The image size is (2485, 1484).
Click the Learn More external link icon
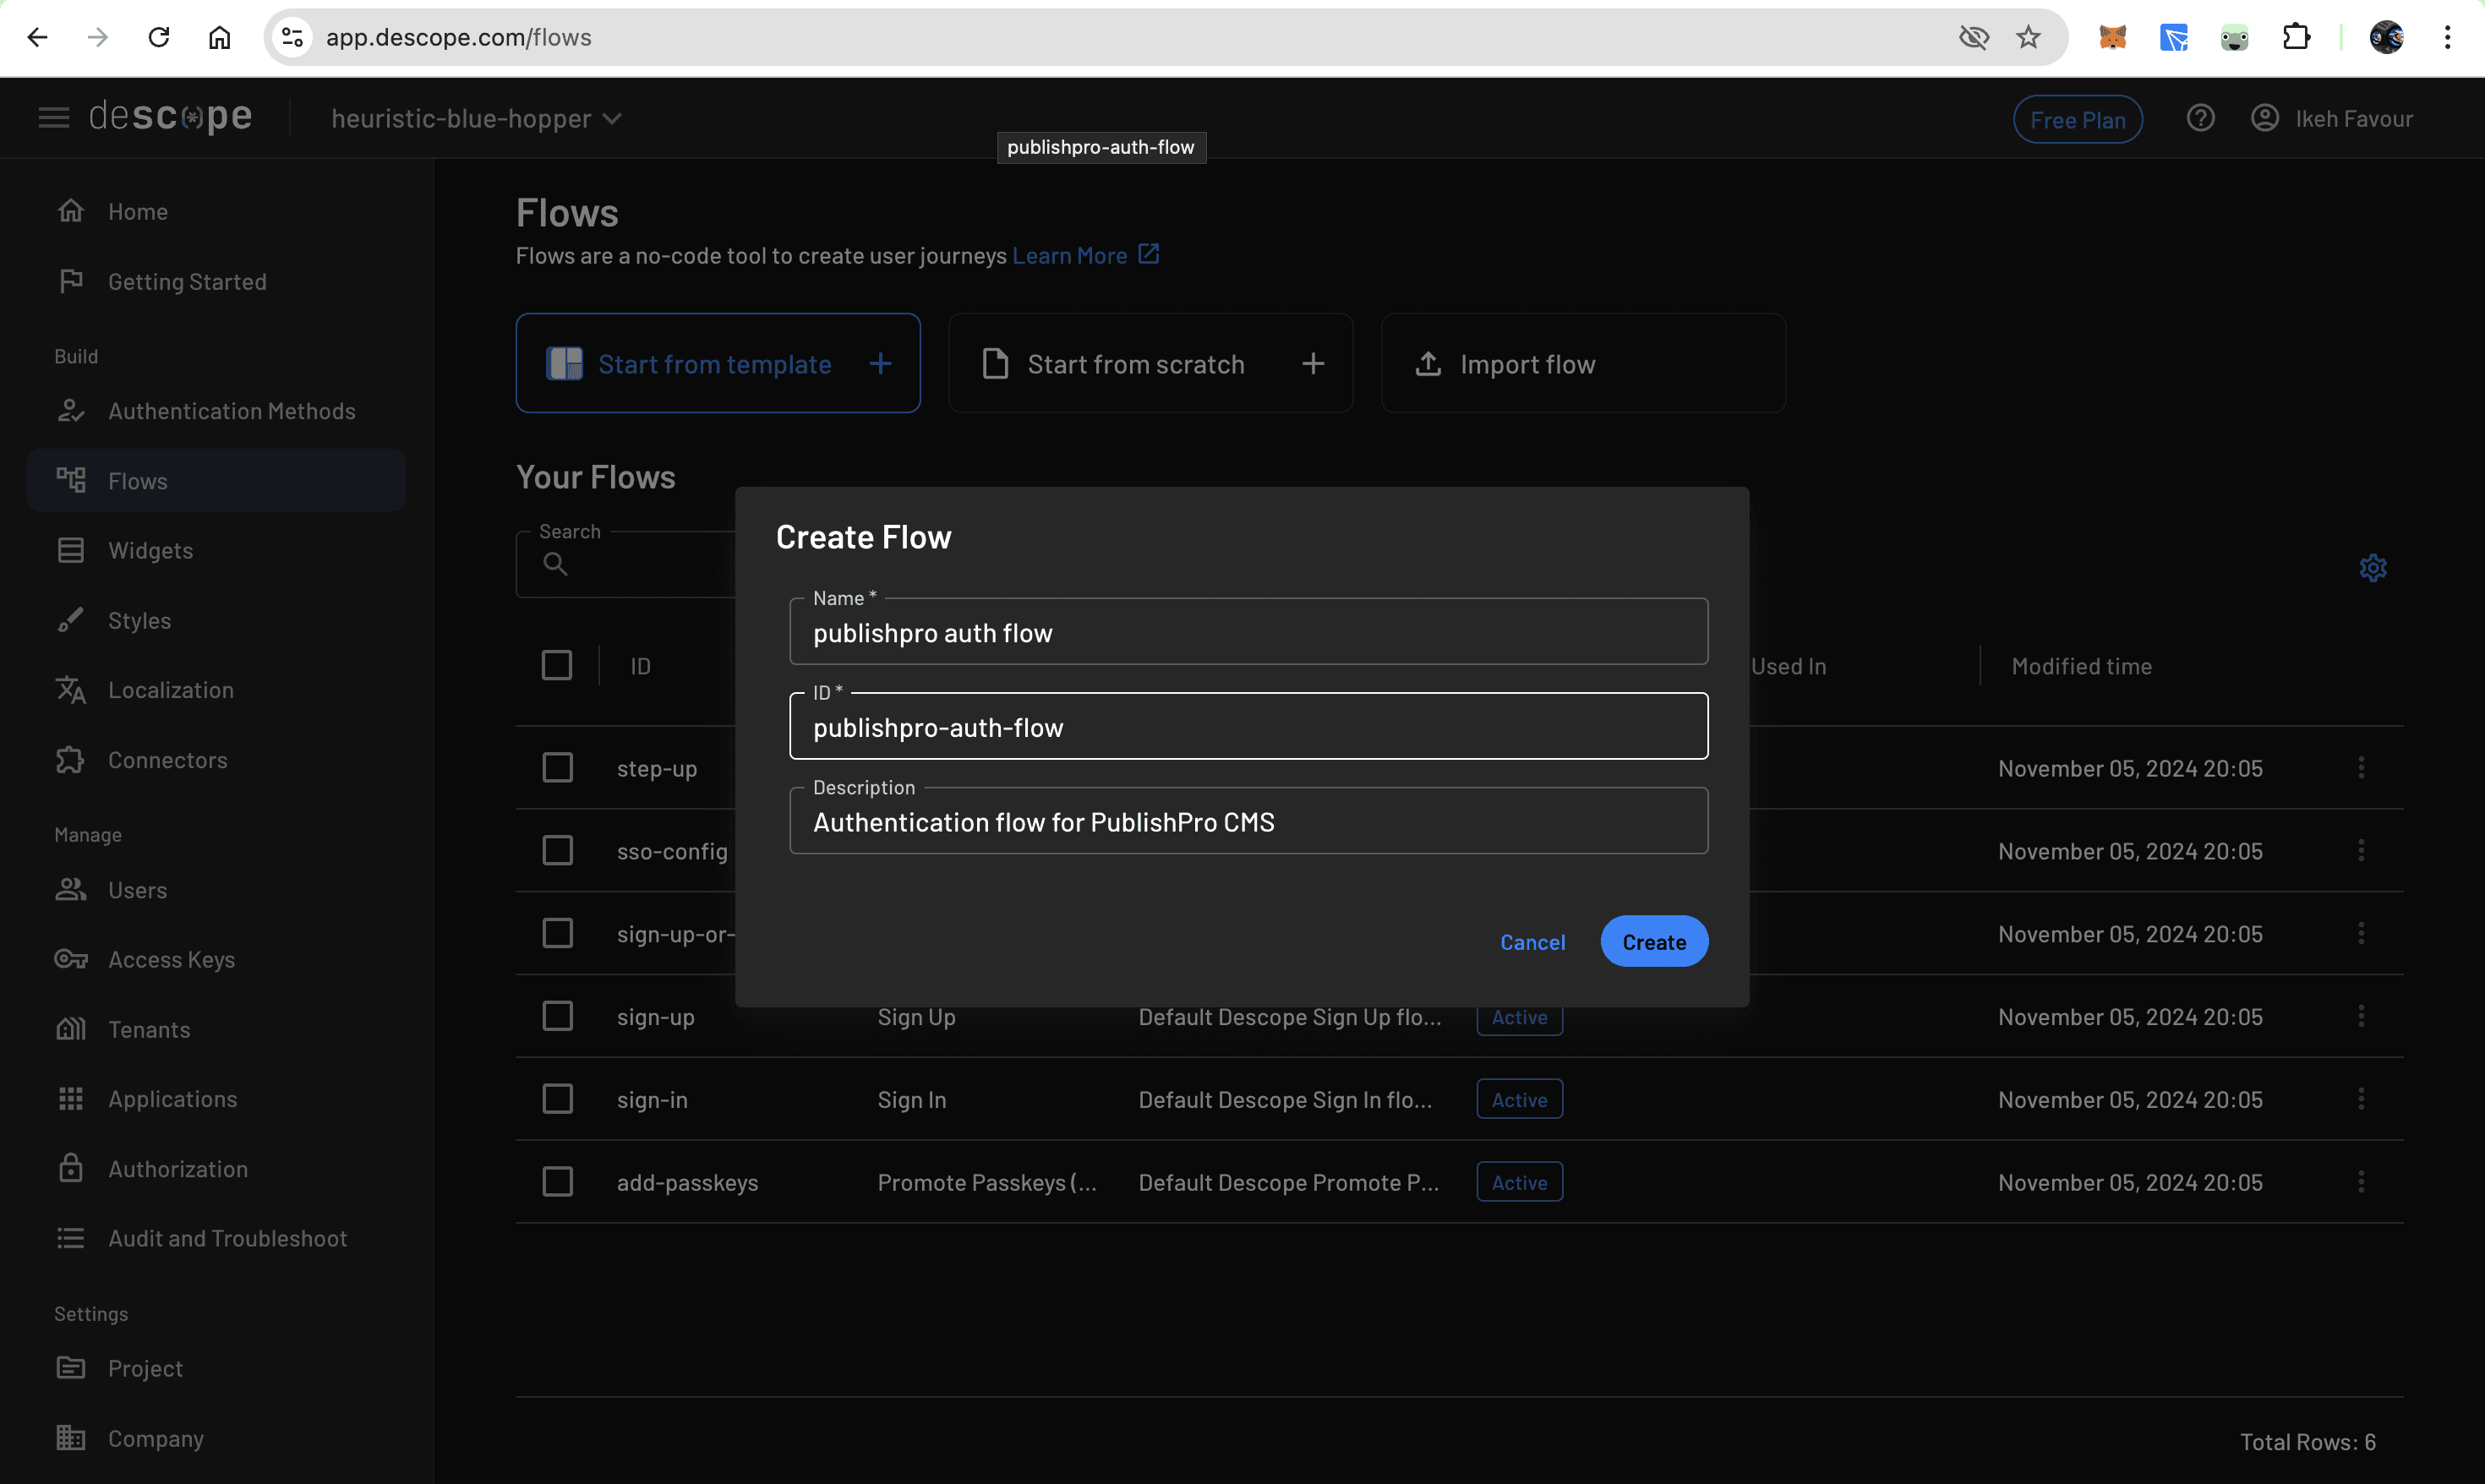tap(1148, 254)
